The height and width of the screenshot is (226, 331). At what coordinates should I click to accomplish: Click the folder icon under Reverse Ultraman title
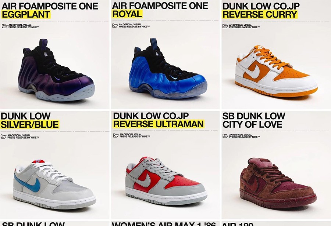coord(116,135)
